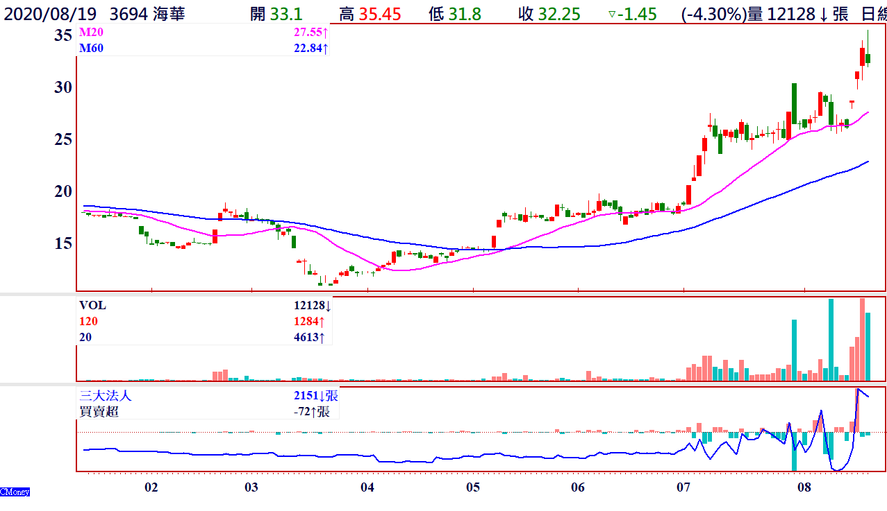Image resolution: width=887 pixels, height=511 pixels.
Task: Select the 3694 海華 stock name
Action: point(147,14)
